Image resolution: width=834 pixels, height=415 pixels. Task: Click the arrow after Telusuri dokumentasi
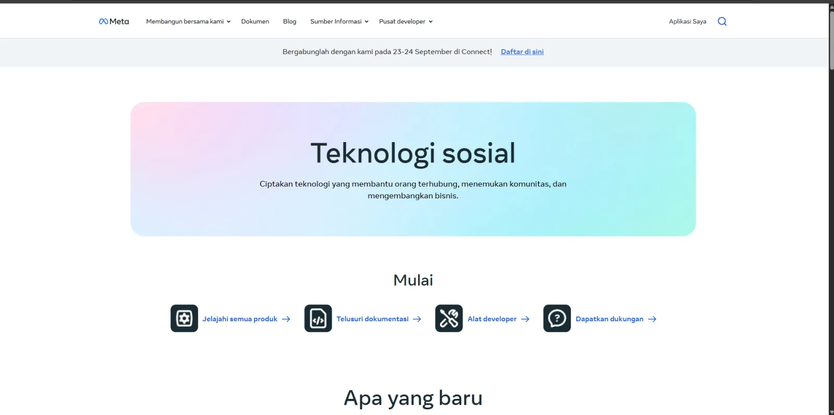pos(417,319)
